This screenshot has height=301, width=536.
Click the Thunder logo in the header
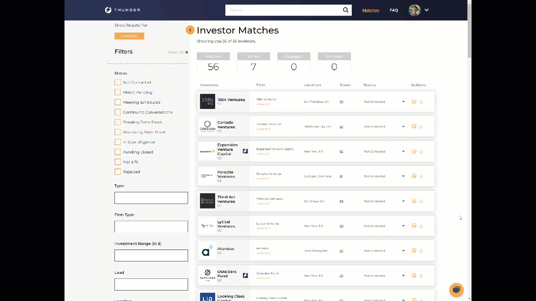[x=122, y=10]
